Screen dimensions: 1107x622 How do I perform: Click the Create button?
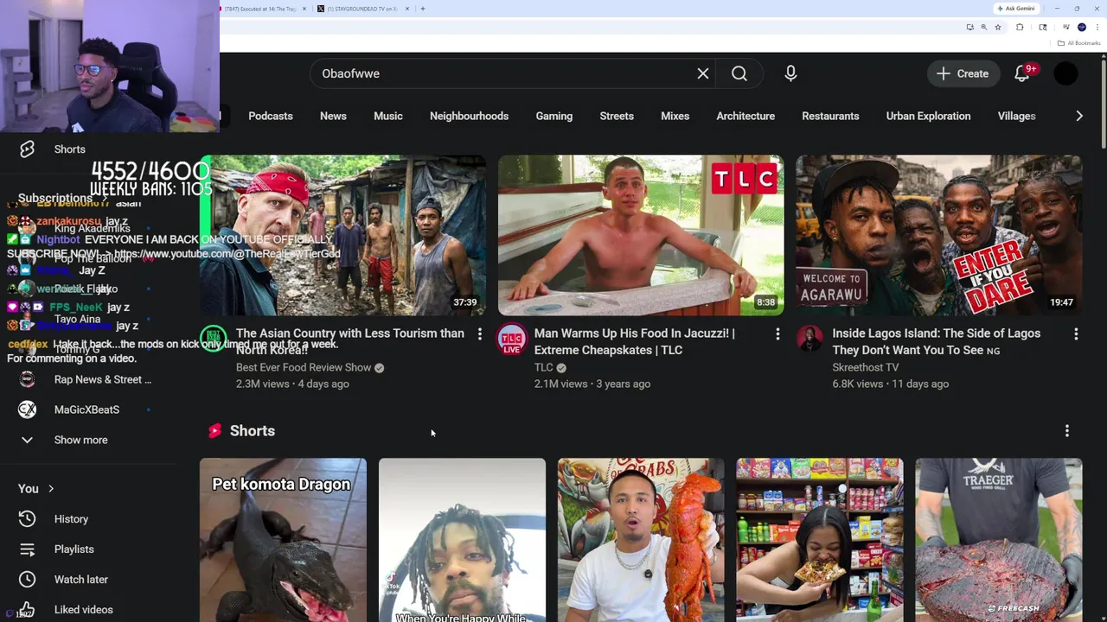coord(963,73)
